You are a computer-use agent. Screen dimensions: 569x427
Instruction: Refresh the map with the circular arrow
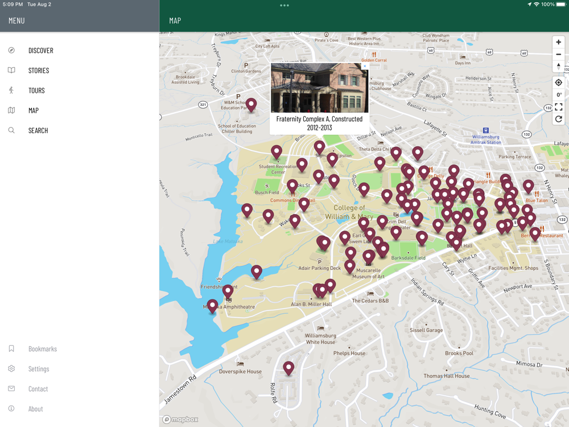pos(559,119)
